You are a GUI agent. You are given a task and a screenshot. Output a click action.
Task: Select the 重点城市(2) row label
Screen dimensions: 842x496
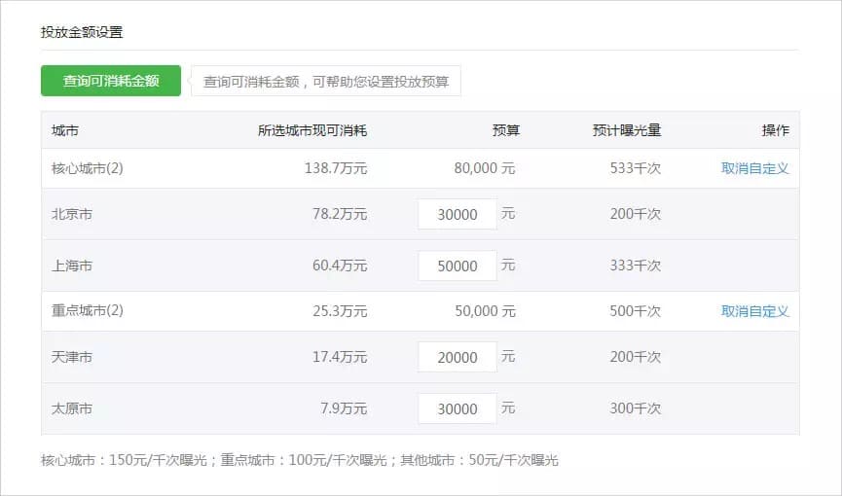click(87, 311)
